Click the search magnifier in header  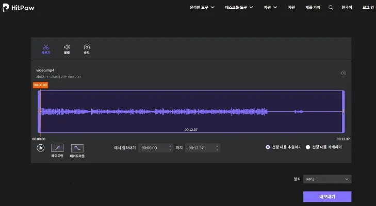[331, 7]
